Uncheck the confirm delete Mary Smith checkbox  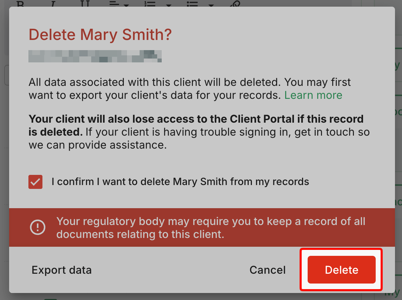point(35,182)
